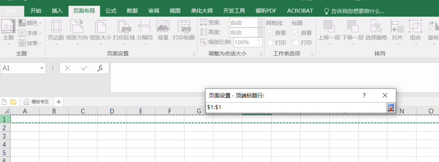Switch to the 数据 tab
Image resolution: width=439 pixels, height=162 pixels.
[132, 11]
